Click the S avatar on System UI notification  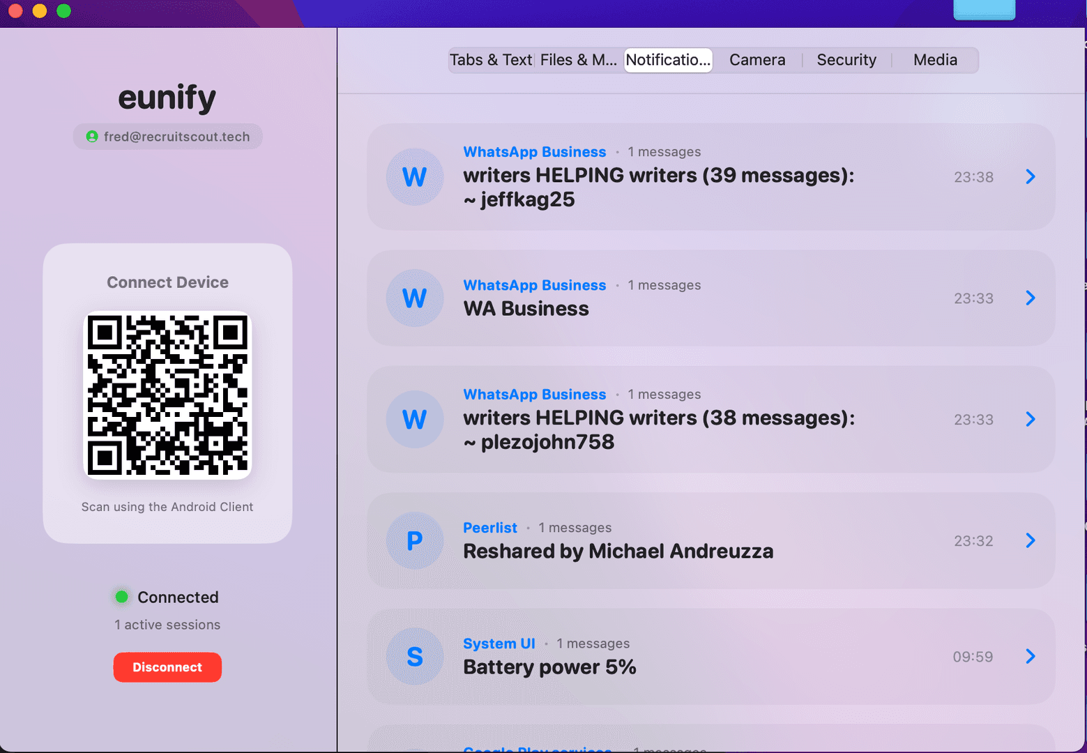click(415, 657)
